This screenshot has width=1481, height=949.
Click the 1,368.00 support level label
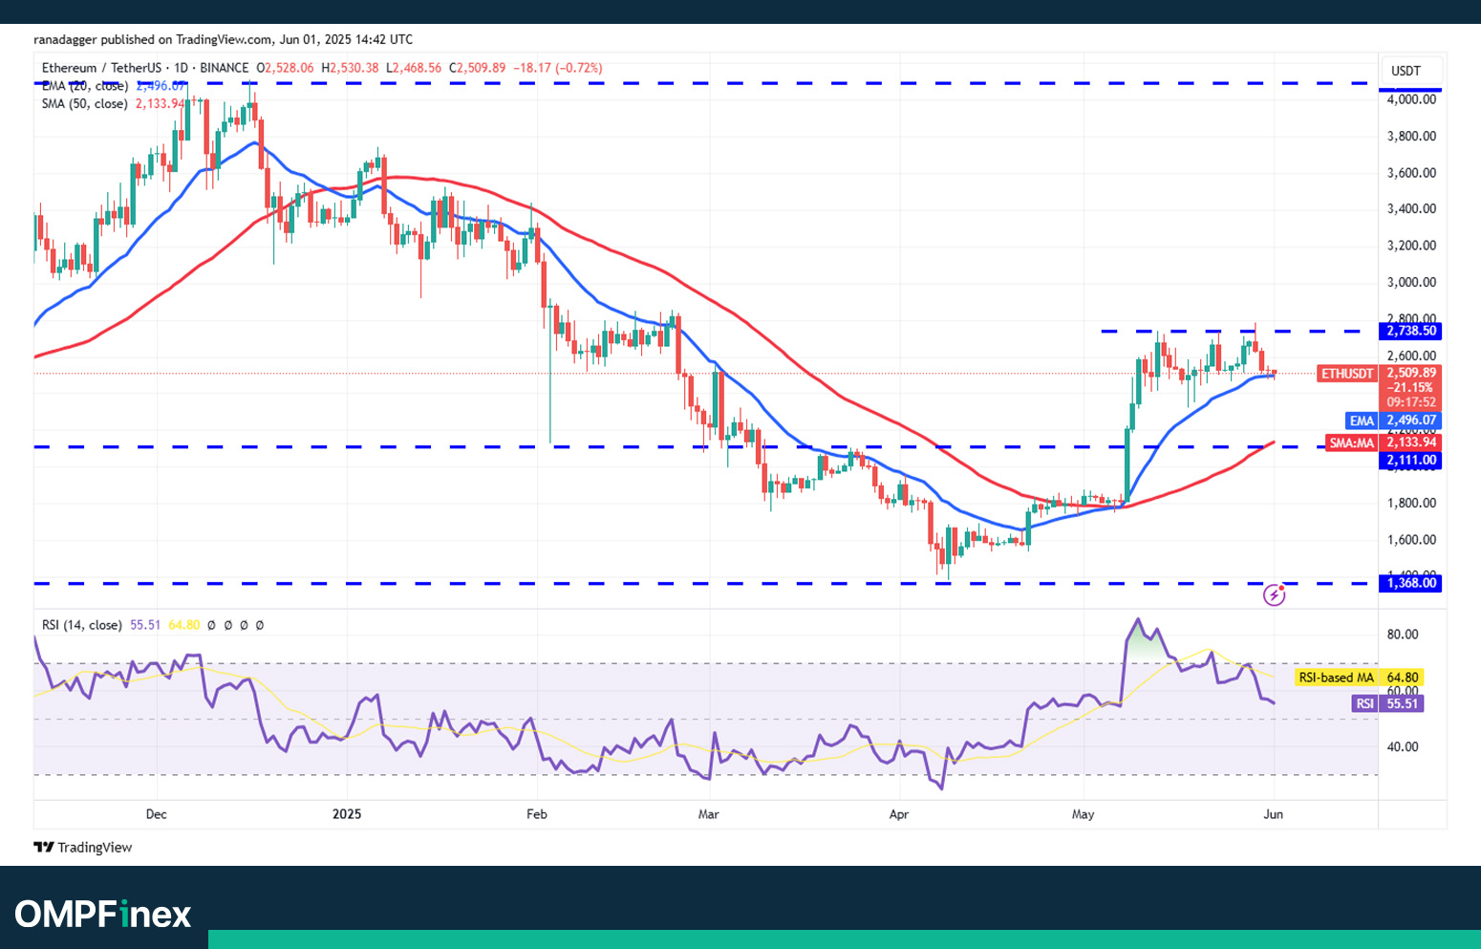pos(1410,583)
